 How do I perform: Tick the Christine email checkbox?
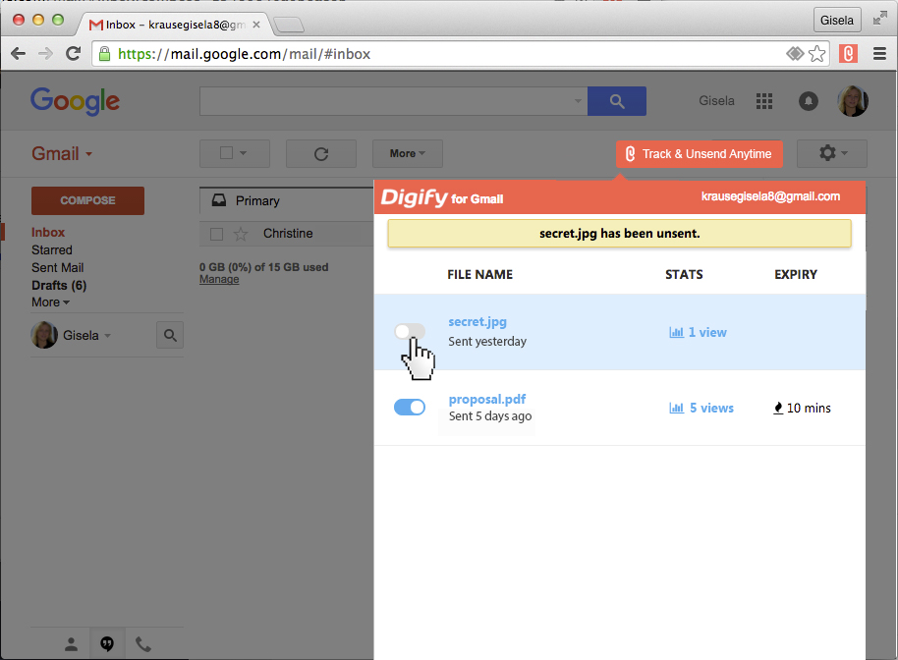(216, 234)
